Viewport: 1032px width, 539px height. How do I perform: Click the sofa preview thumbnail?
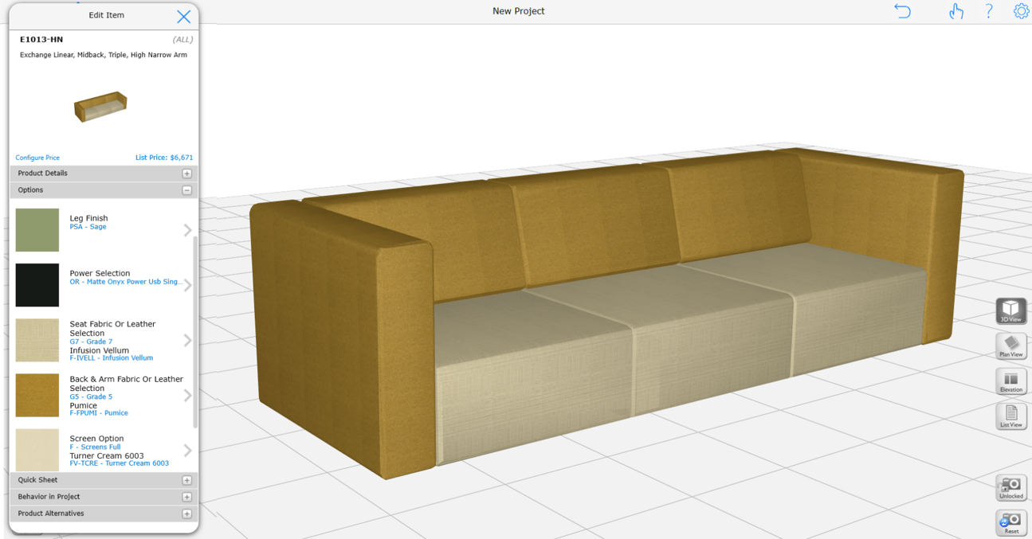click(100, 105)
